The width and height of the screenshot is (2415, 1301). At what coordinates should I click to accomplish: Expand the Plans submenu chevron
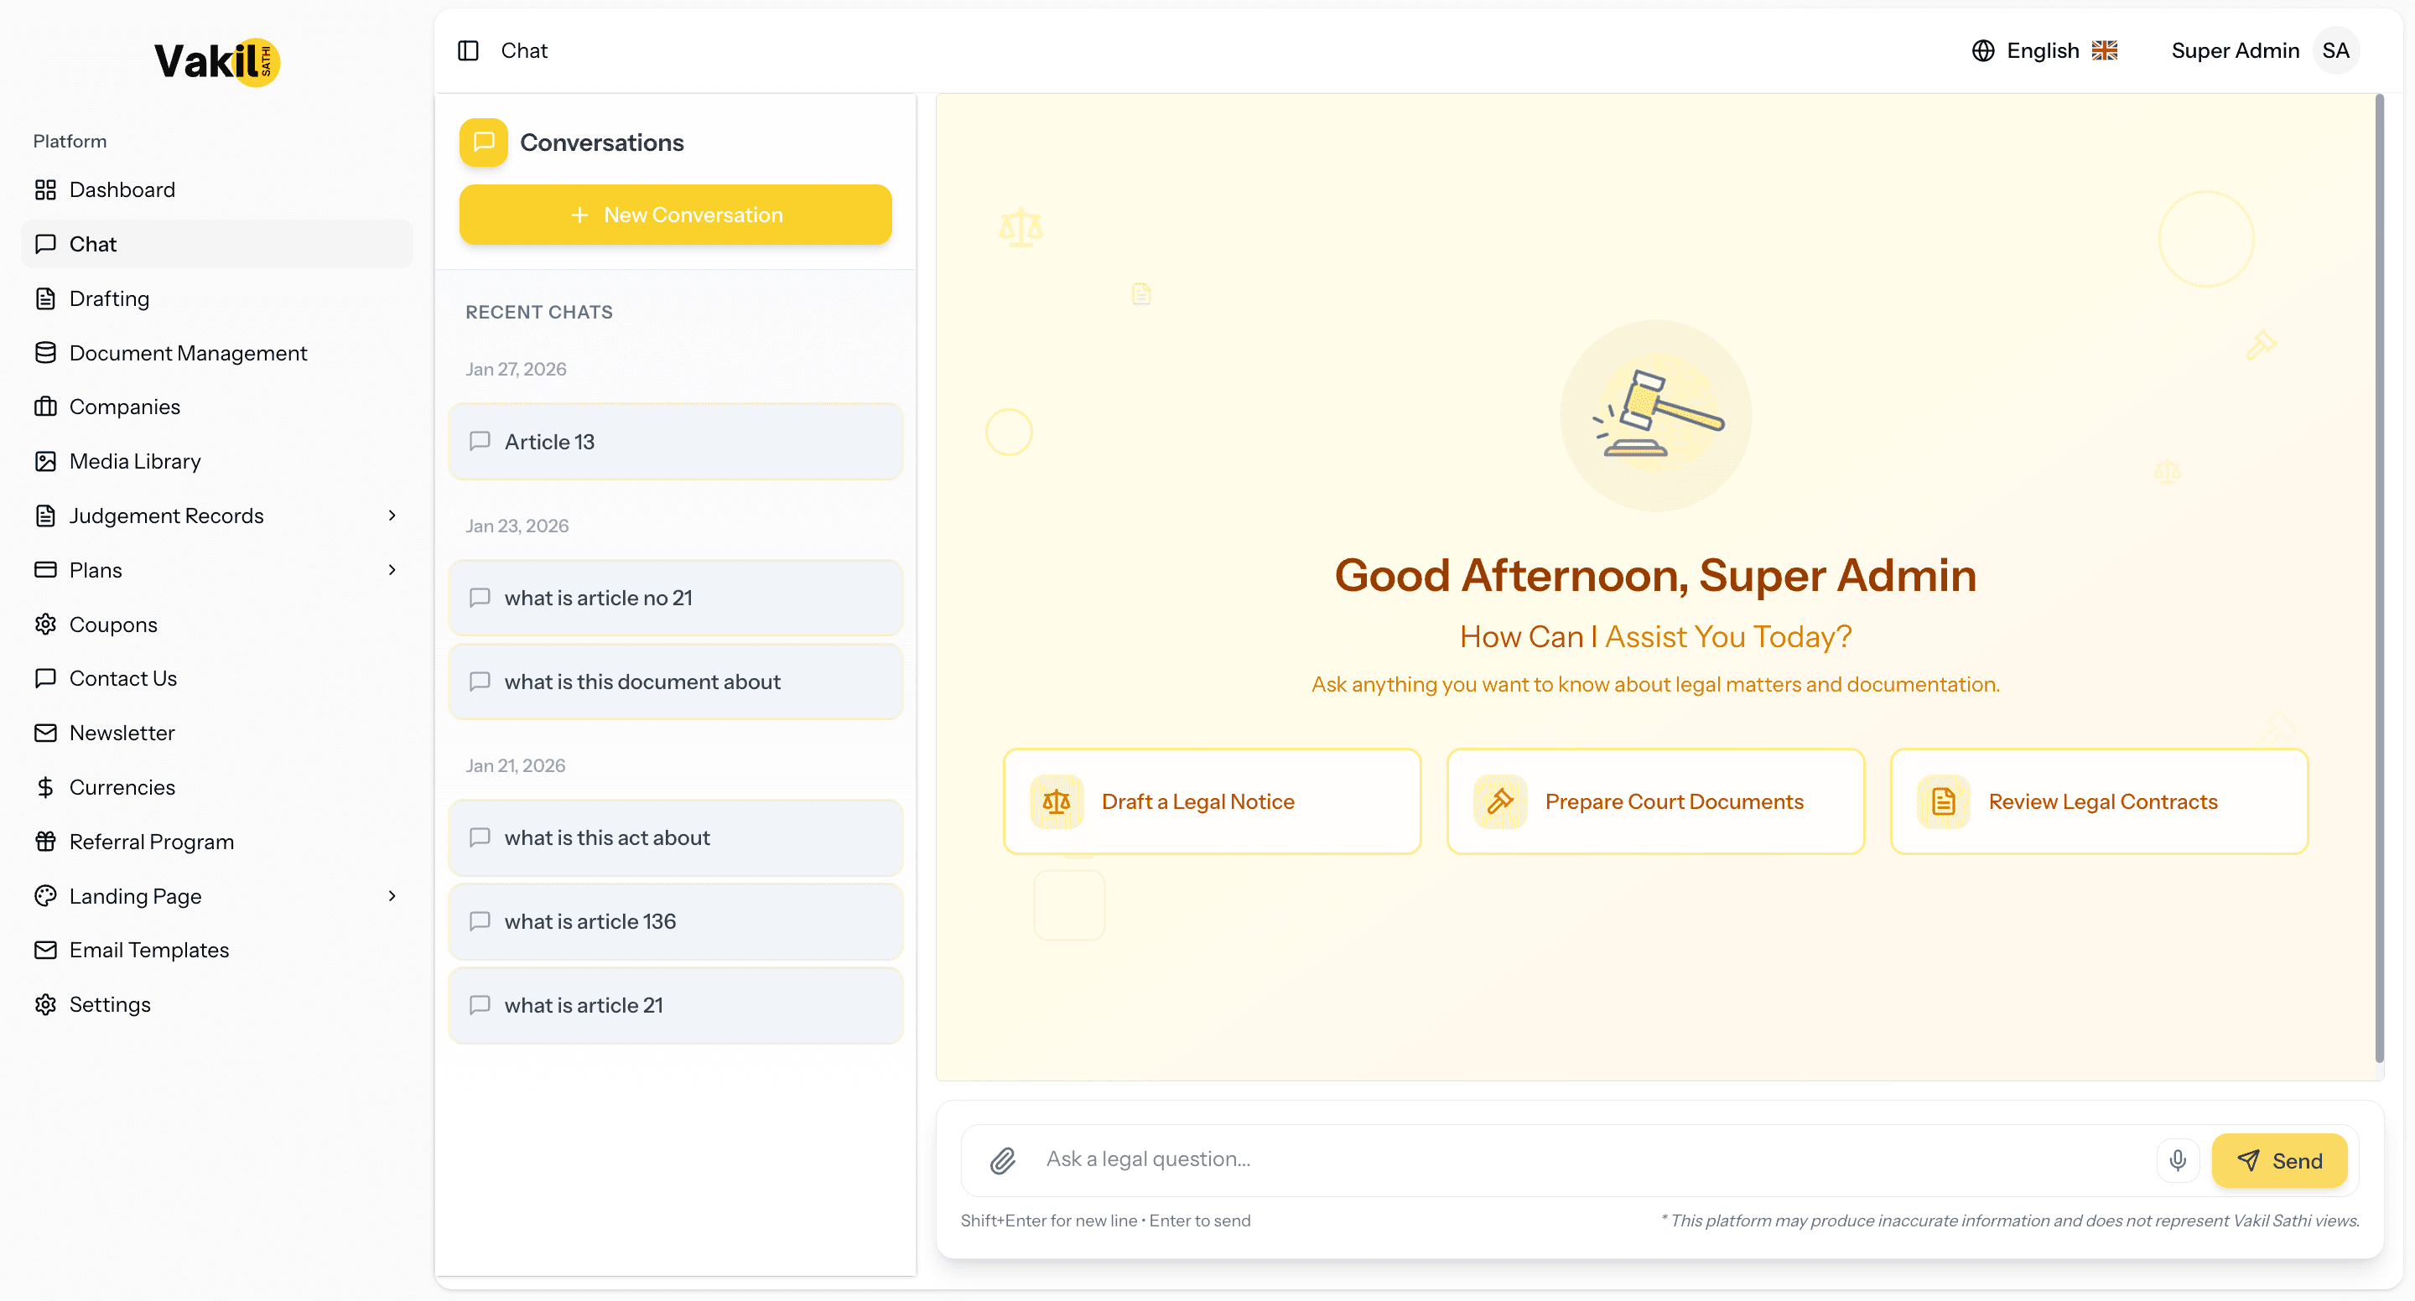392,570
